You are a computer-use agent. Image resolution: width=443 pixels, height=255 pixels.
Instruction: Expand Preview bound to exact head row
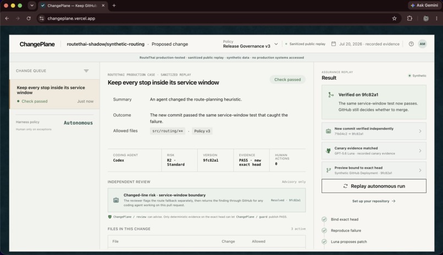(x=374, y=170)
